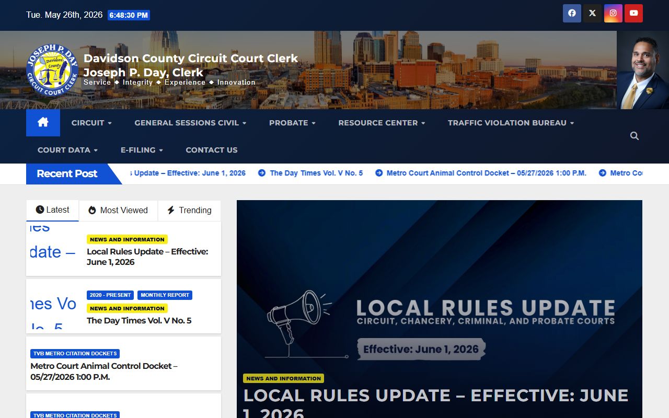Click the flame icon on Most Viewed
The width and height of the screenshot is (669, 418).
(92, 210)
